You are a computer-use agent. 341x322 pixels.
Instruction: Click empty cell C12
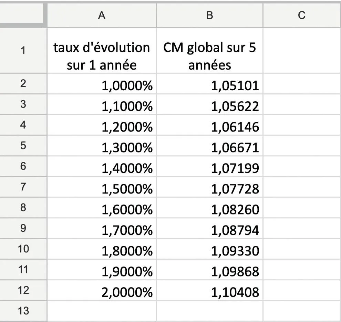coord(302,290)
